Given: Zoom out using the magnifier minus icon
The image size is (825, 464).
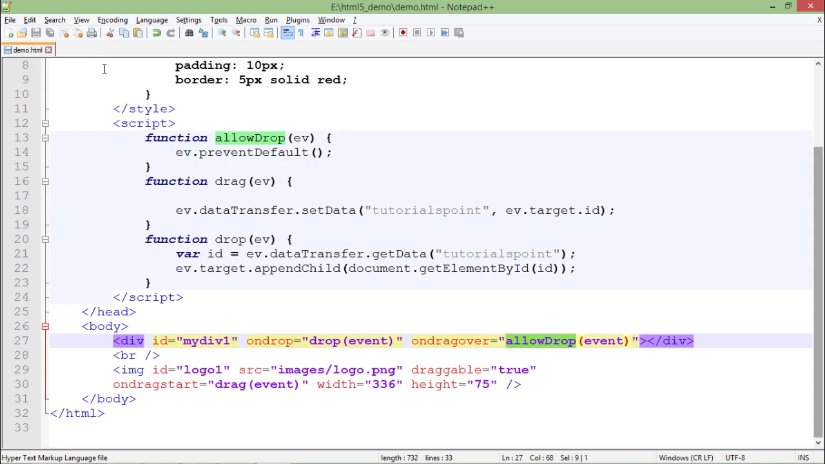Looking at the screenshot, I should (x=236, y=33).
